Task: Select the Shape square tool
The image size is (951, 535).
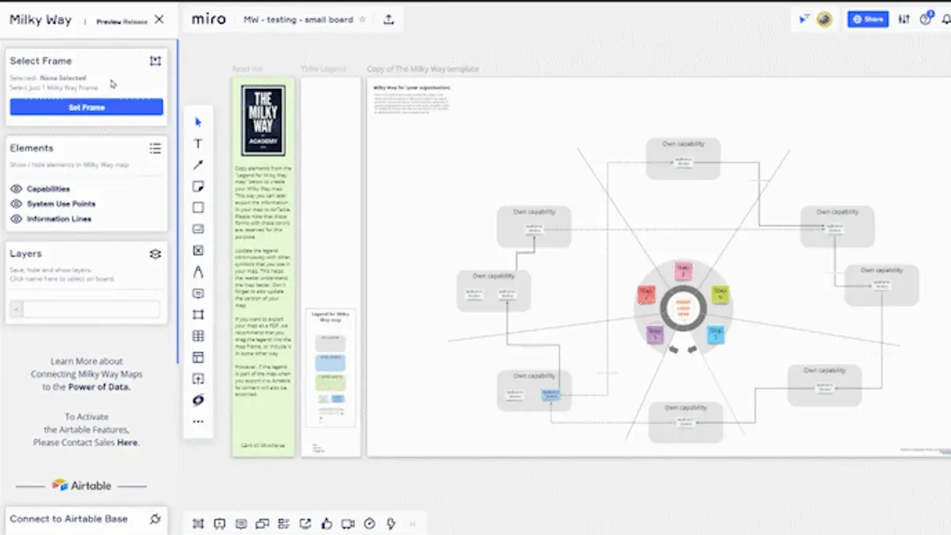Action: click(x=198, y=208)
